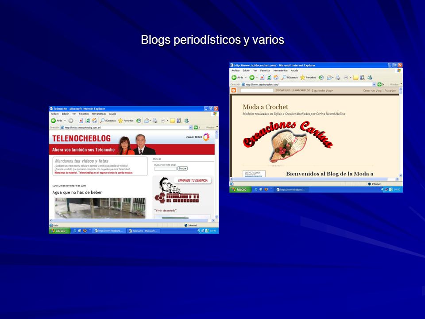The width and height of the screenshot is (425, 319).
Task: Open post 'Agua que no has de beber'
Action: pos(77,192)
